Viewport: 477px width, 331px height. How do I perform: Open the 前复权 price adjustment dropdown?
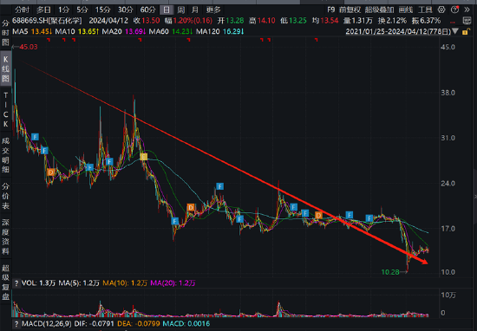click(x=350, y=10)
